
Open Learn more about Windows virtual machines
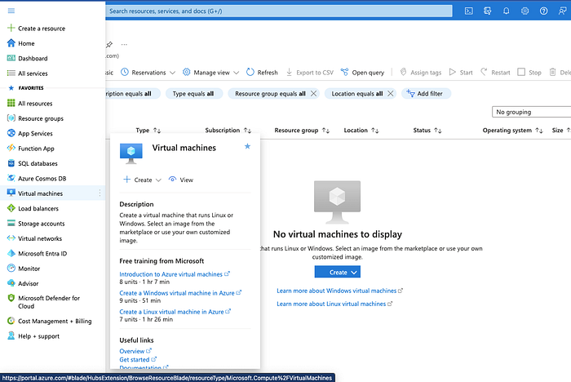point(336,291)
